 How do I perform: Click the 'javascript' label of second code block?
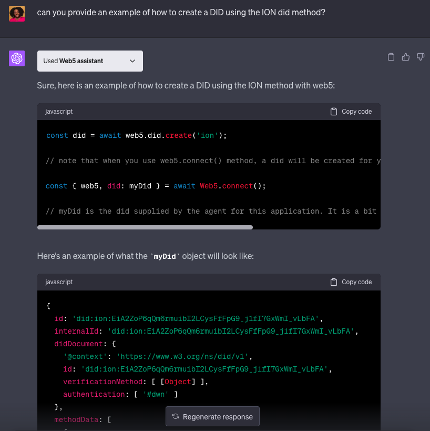pyautogui.click(x=59, y=282)
